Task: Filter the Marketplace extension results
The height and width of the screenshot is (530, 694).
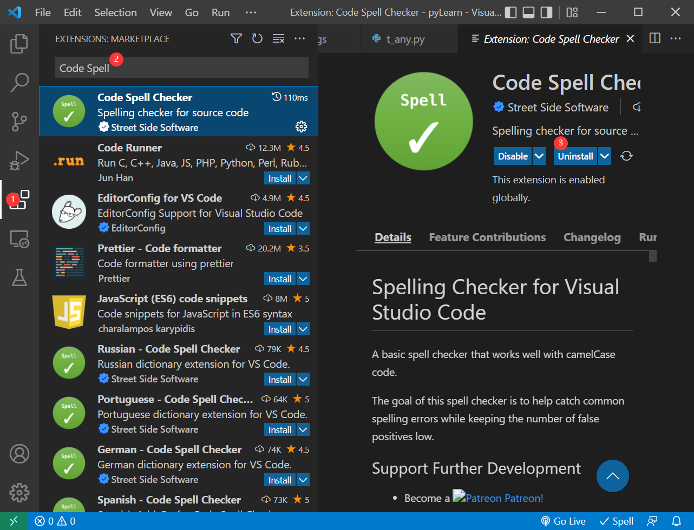Action: [x=236, y=38]
